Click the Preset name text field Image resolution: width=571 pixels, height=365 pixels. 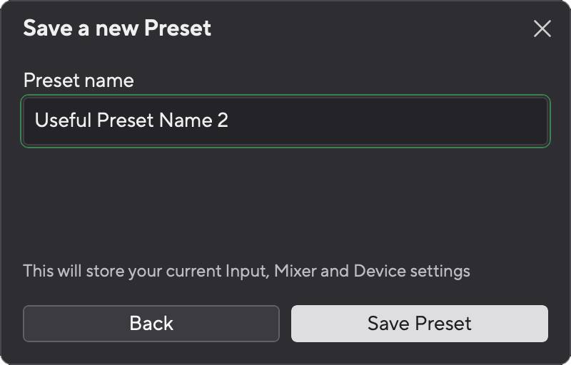click(285, 120)
